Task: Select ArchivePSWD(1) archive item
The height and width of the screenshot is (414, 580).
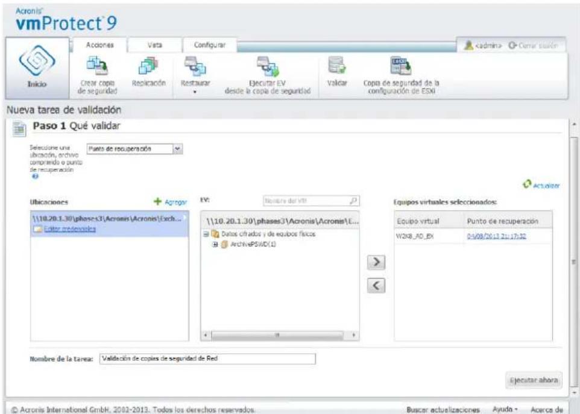Action: (x=253, y=244)
